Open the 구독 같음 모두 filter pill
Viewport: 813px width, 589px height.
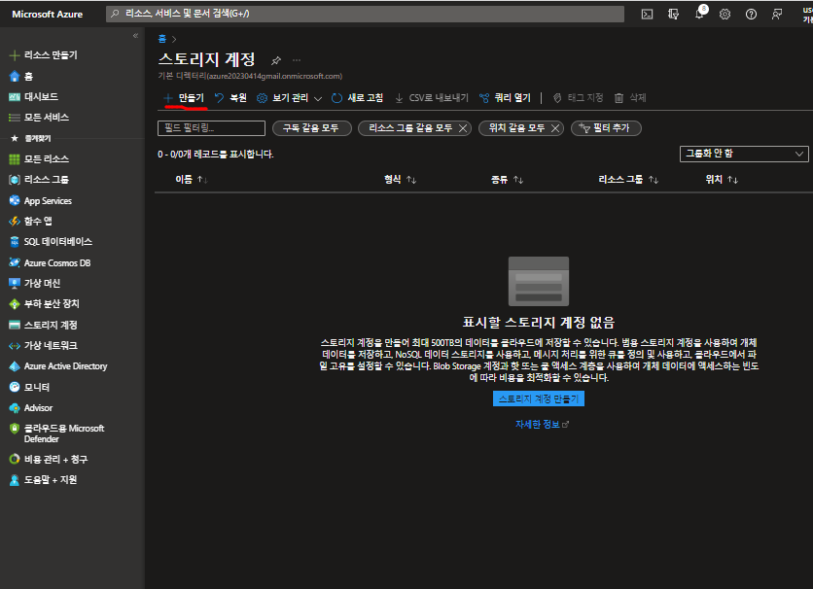pos(311,128)
